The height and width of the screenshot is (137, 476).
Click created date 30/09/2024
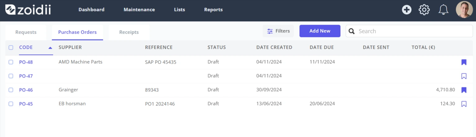click(269, 90)
